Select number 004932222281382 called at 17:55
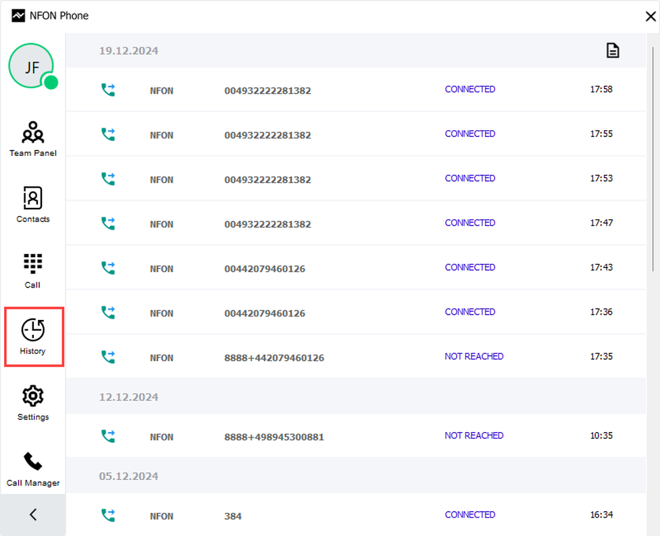The height and width of the screenshot is (536, 660). click(x=268, y=135)
